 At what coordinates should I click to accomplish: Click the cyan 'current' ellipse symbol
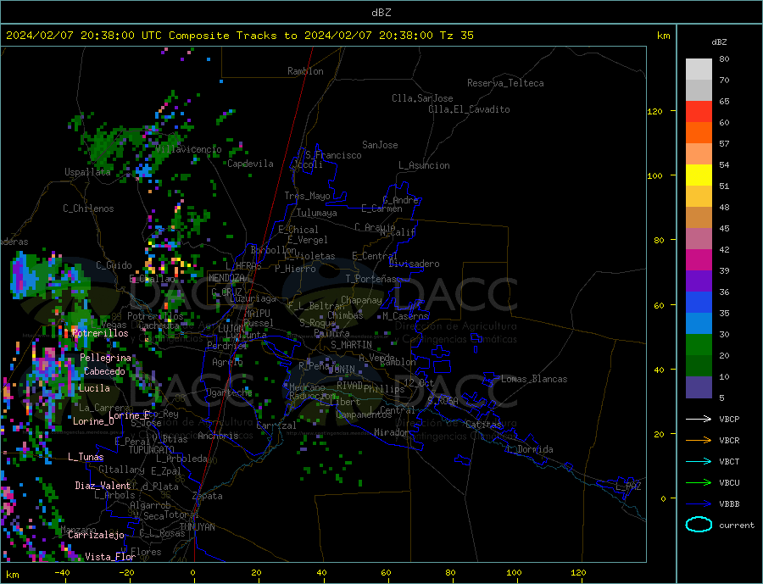click(x=699, y=525)
